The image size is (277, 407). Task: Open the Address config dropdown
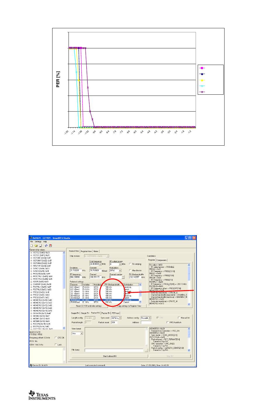(x=150, y=318)
